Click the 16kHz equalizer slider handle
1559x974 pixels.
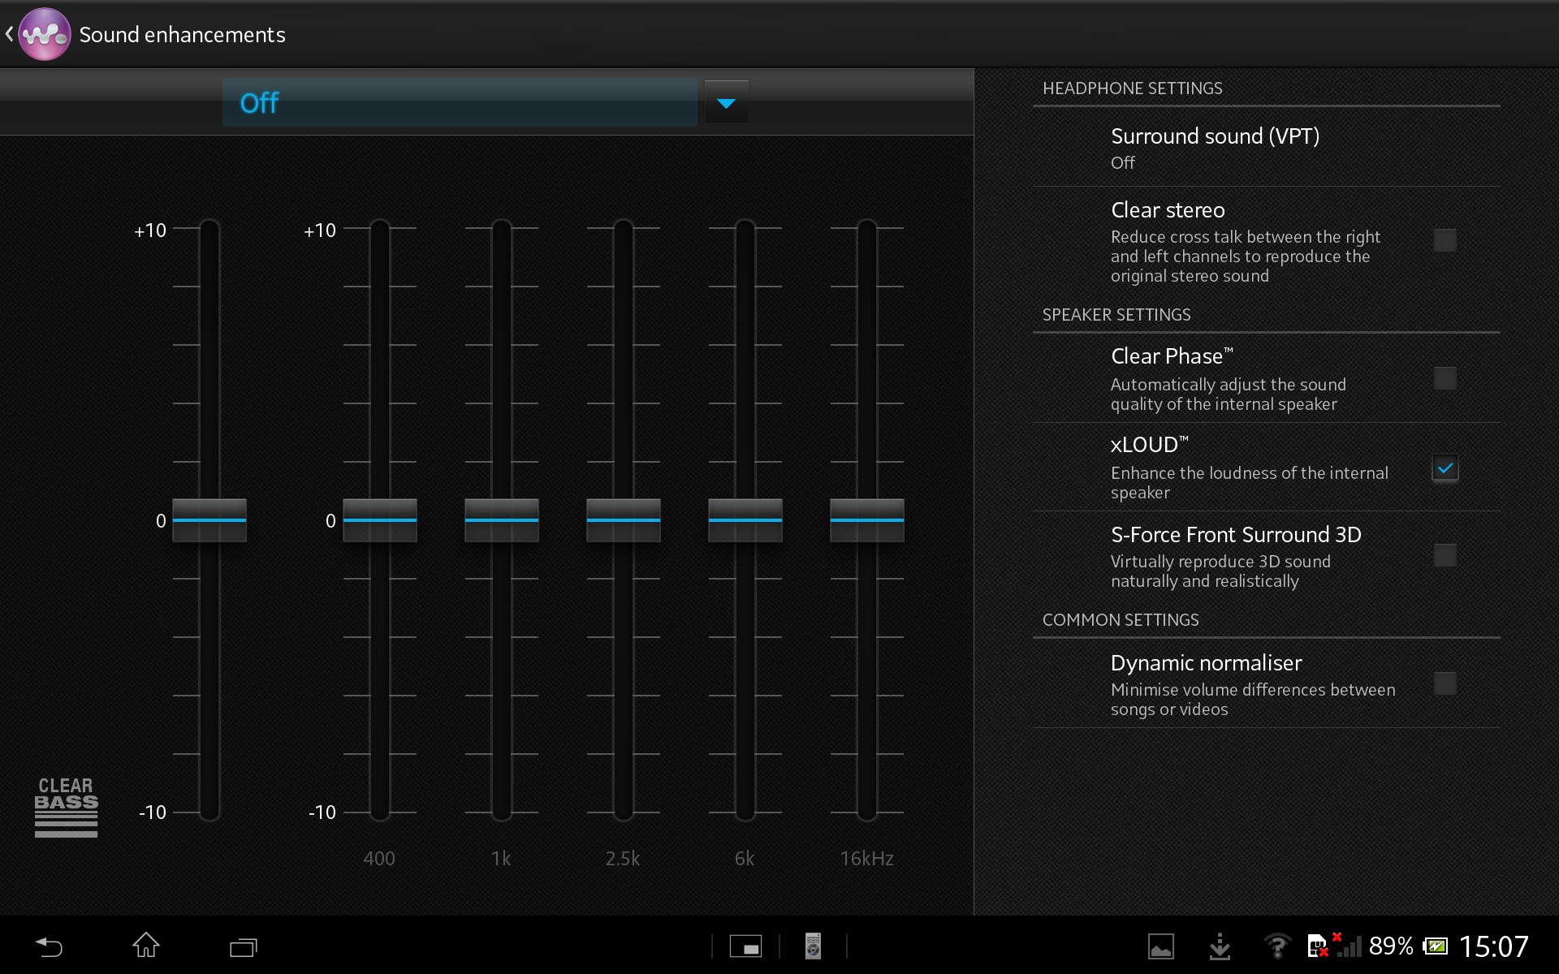(866, 520)
